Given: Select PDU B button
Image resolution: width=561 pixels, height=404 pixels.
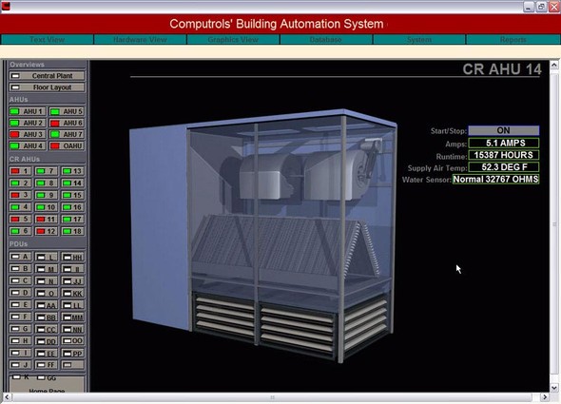Looking at the screenshot, I should 20,268.
